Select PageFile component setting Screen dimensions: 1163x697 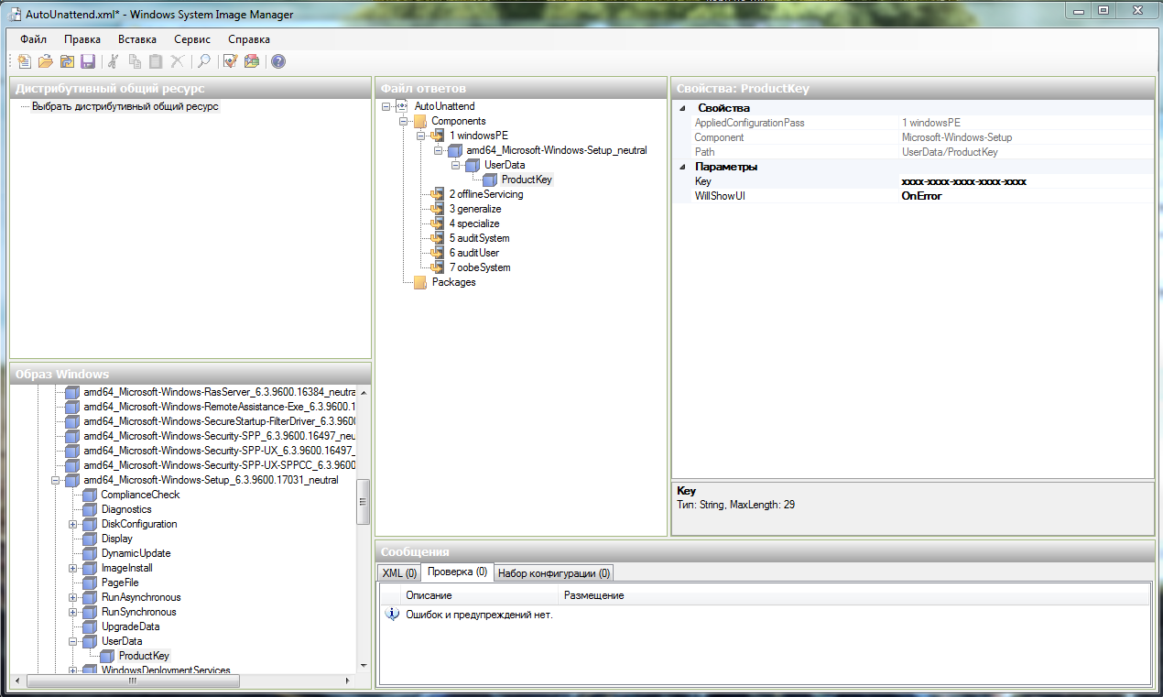pyautogui.click(x=120, y=583)
